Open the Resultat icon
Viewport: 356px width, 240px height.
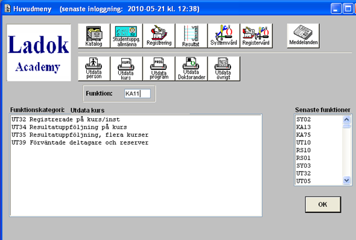click(x=191, y=36)
